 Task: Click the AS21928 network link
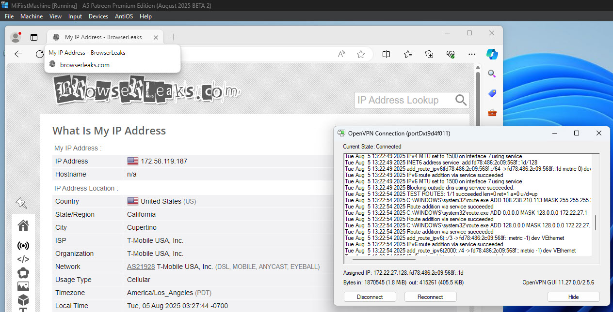141,267
